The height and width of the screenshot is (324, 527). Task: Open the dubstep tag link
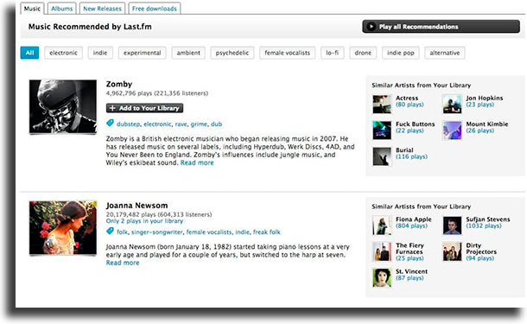point(128,124)
